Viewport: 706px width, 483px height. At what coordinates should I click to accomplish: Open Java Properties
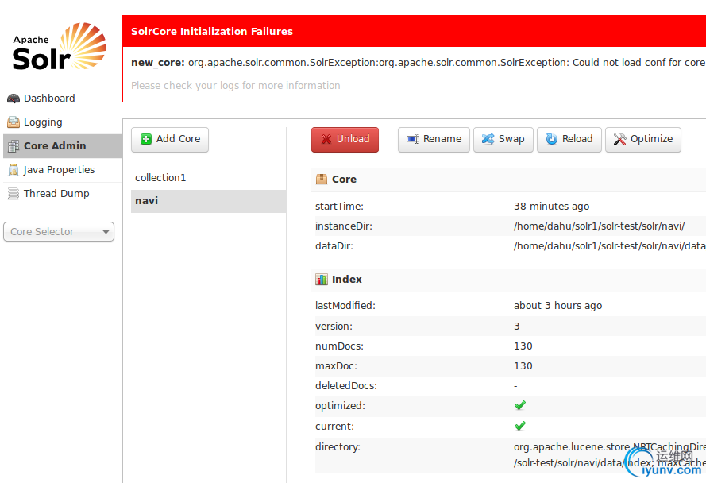point(63,170)
